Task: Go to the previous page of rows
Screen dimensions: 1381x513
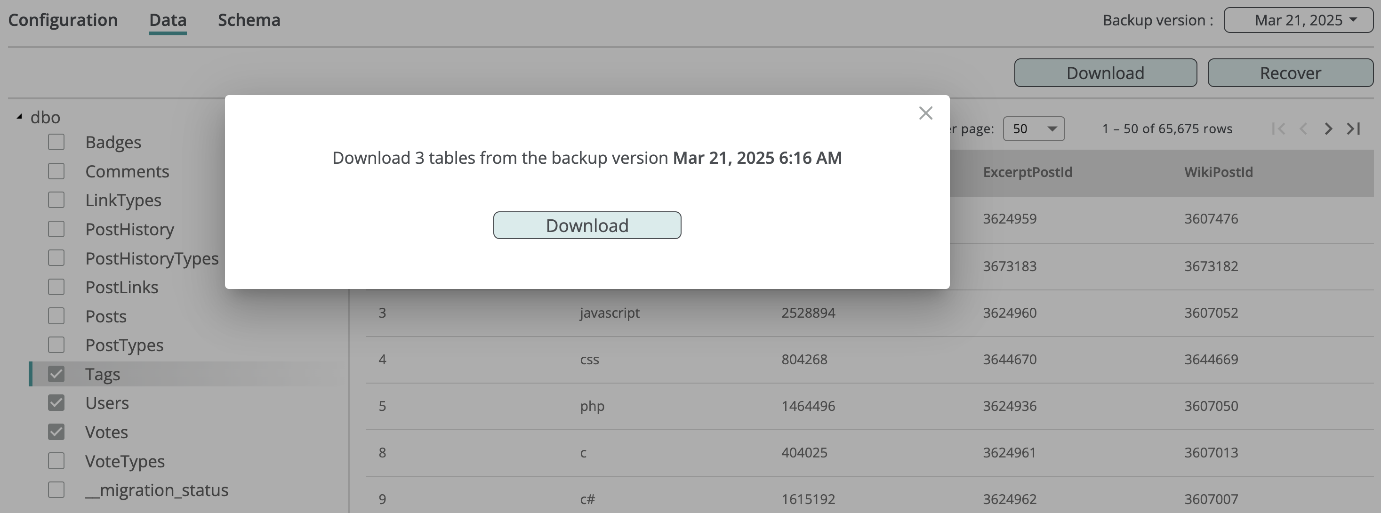Action: (1303, 128)
